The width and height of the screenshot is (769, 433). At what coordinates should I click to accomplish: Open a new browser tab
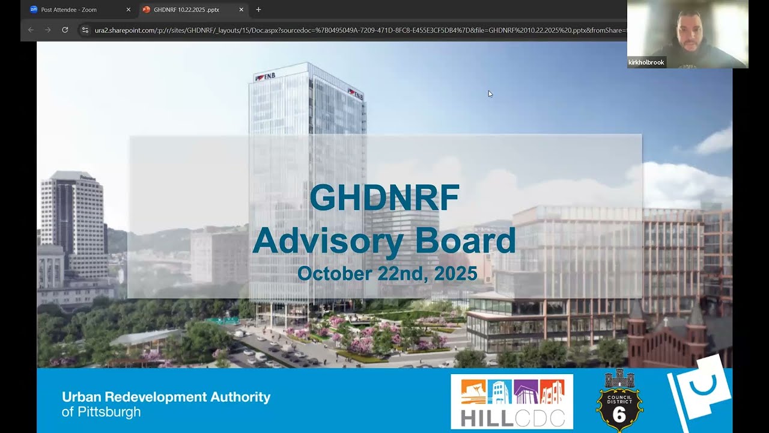[x=258, y=10]
